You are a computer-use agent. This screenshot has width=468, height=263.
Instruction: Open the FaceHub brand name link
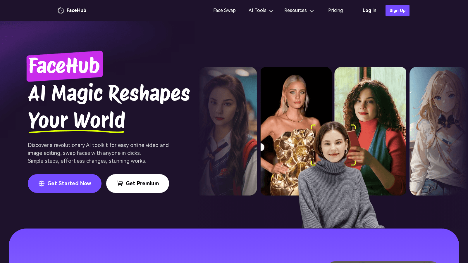pos(76,10)
